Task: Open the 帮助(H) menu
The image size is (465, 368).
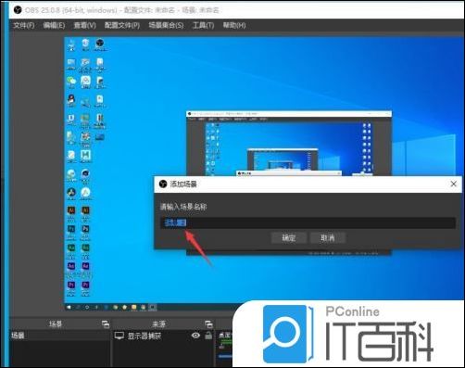Action: (234, 25)
